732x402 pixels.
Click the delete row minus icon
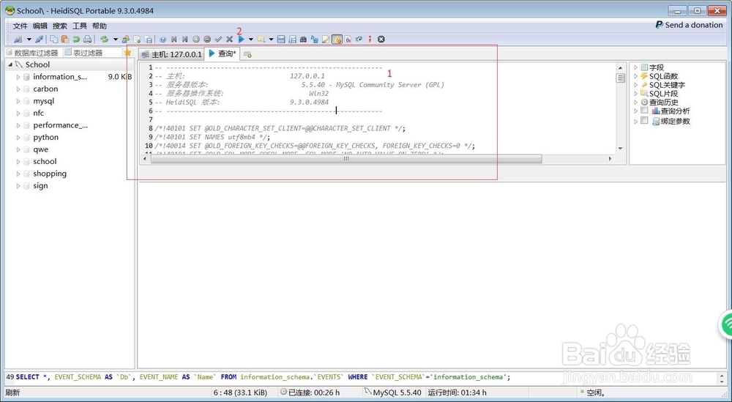point(207,40)
